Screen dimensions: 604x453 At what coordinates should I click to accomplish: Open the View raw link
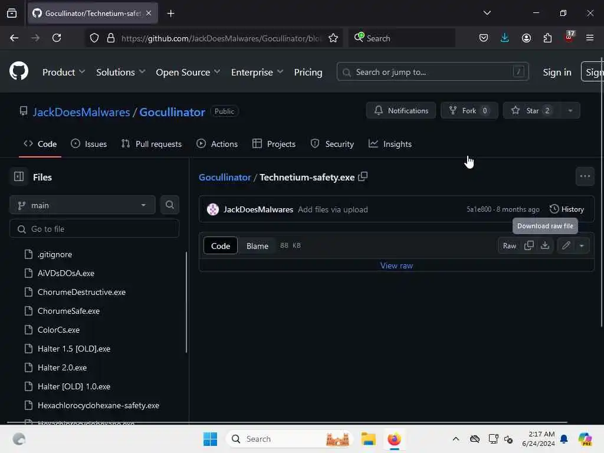point(396,265)
